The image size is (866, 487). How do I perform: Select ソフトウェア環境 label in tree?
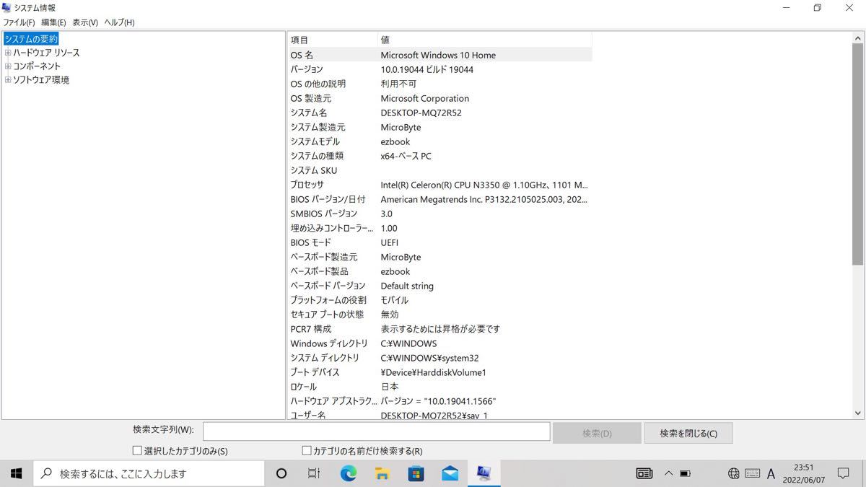(41, 80)
